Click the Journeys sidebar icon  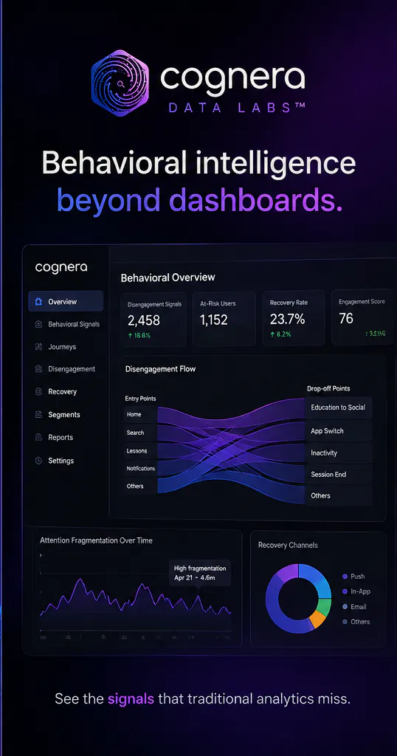pos(38,347)
